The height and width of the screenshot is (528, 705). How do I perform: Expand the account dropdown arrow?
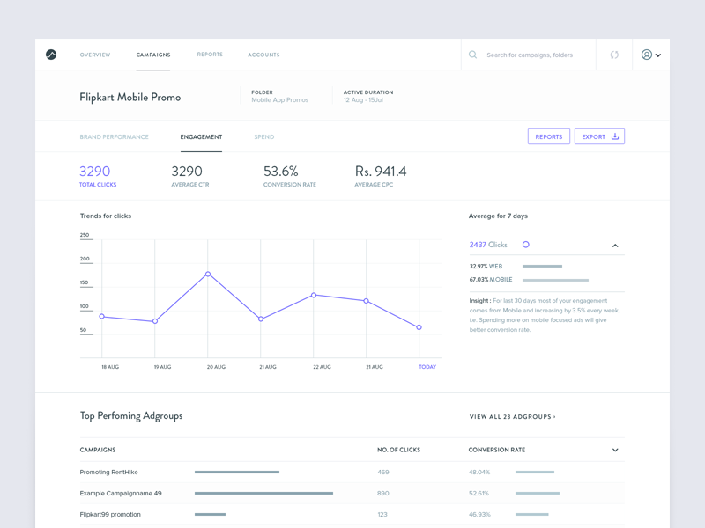click(658, 55)
